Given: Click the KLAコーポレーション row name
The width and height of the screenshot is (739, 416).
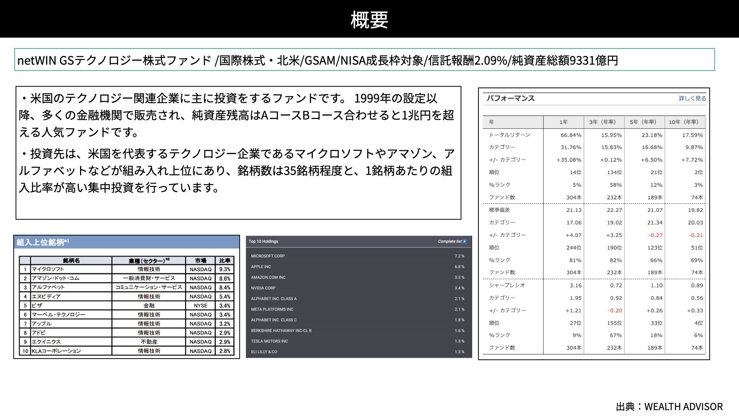Looking at the screenshot, I should pyautogui.click(x=56, y=351).
